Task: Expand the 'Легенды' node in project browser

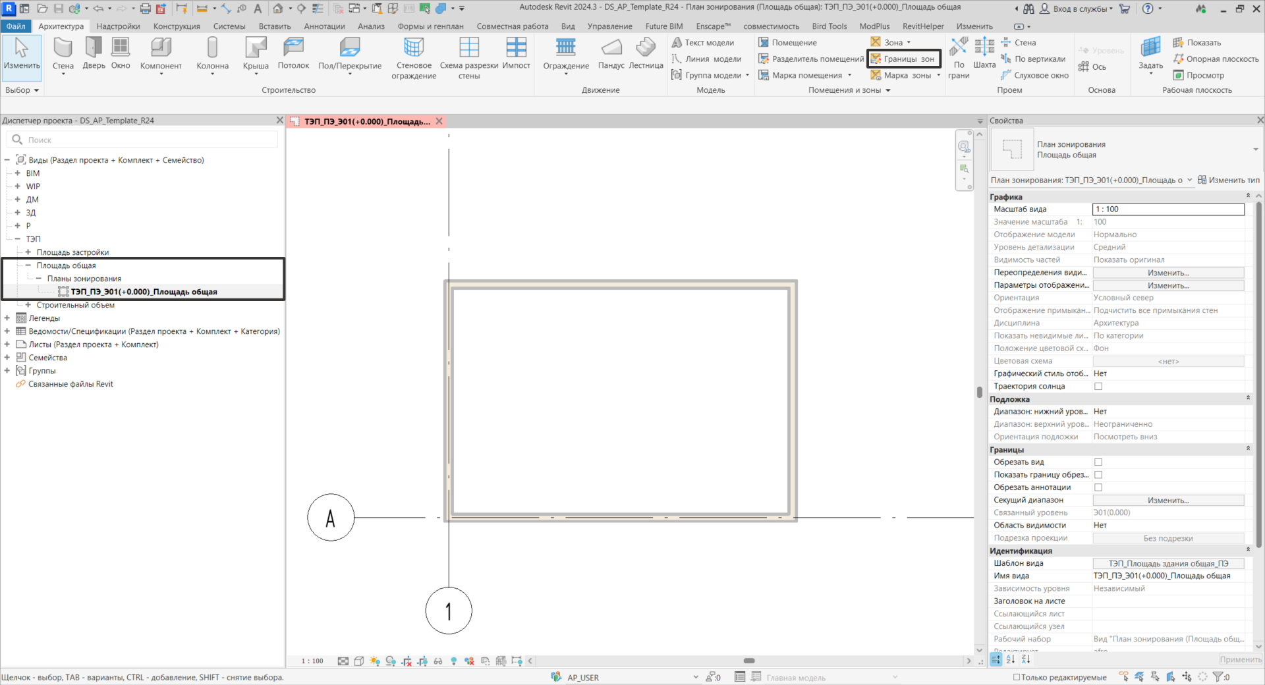Action: tap(7, 318)
